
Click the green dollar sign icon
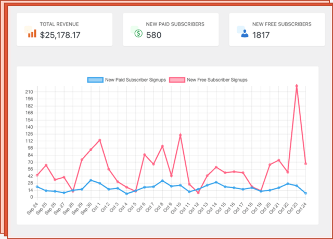pos(138,33)
